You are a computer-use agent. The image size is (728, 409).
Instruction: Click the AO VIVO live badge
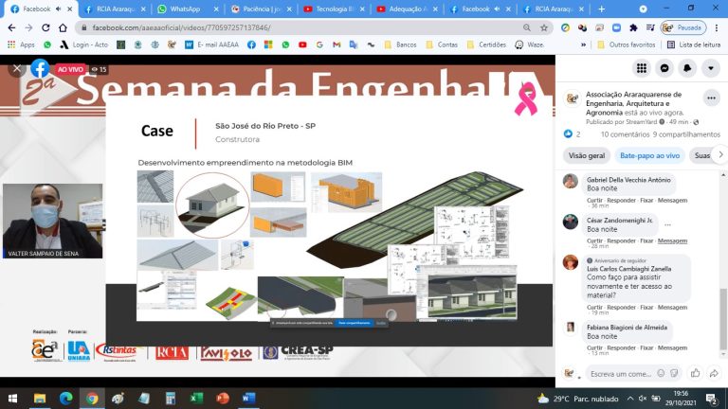(x=70, y=69)
